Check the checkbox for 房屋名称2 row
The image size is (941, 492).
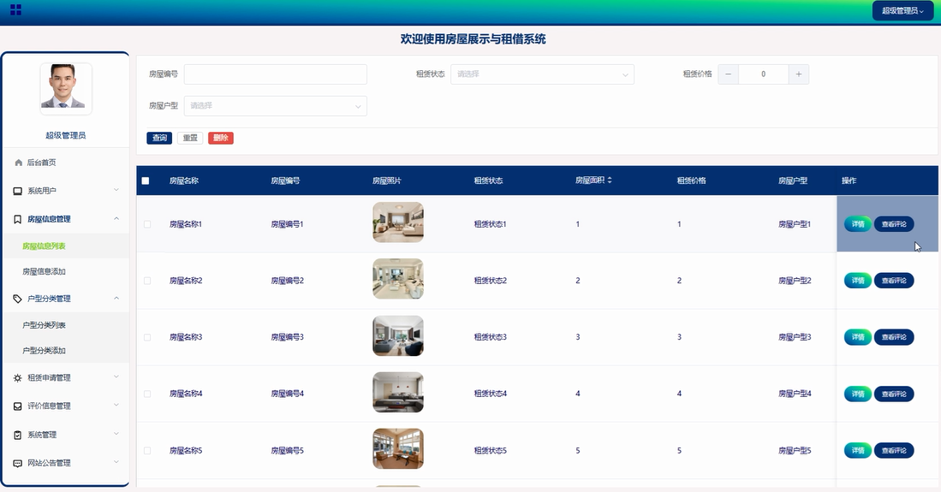click(147, 280)
